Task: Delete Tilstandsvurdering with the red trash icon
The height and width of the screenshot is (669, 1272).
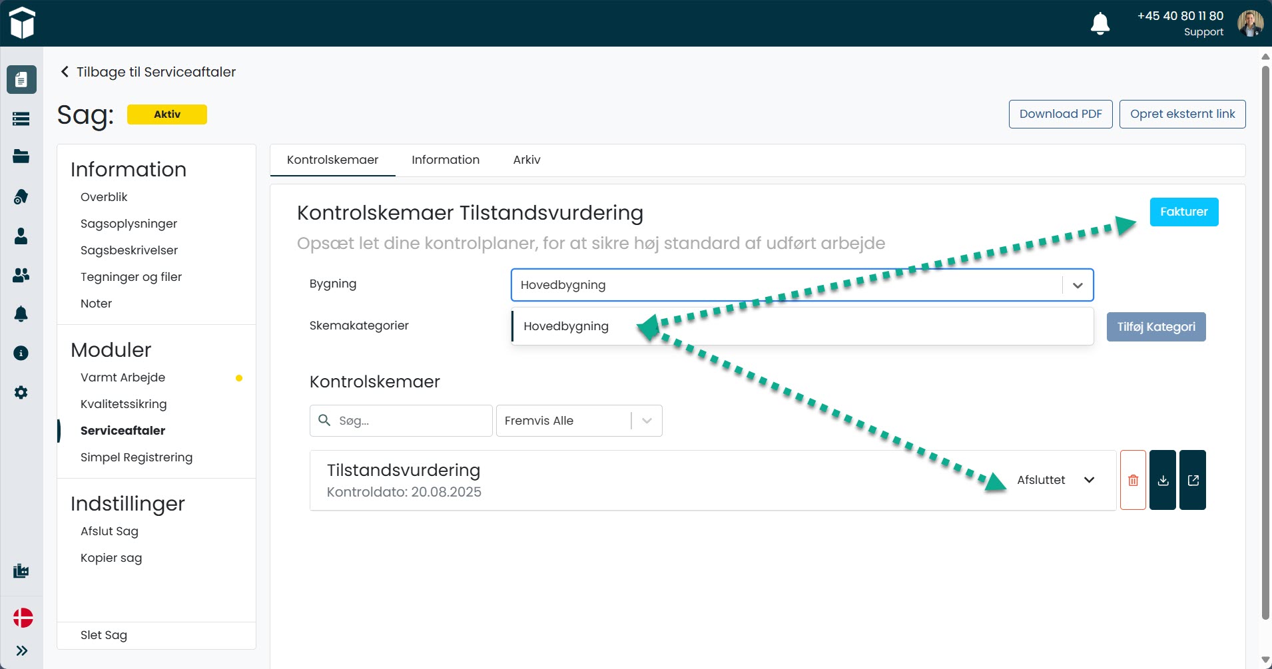Action: [1133, 480]
